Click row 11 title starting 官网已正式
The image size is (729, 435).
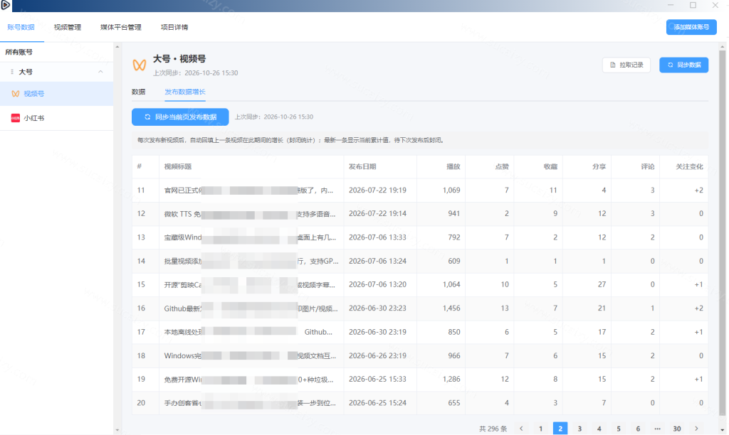click(x=248, y=190)
